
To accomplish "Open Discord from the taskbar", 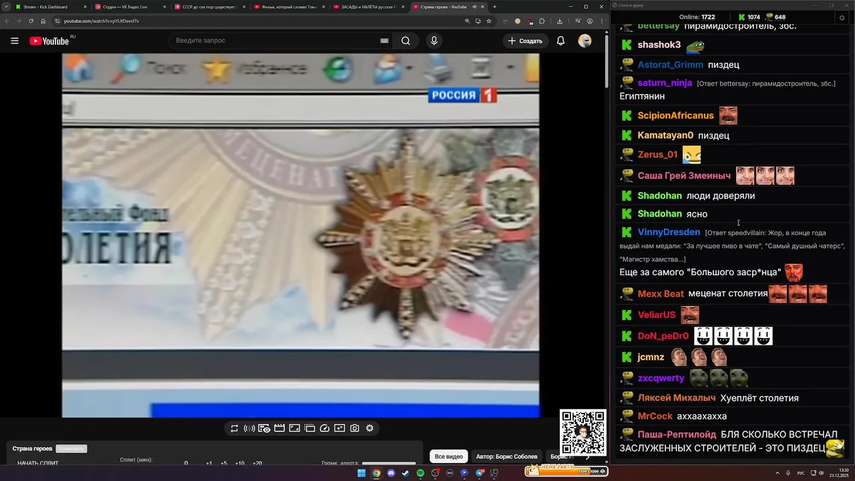I will pos(391,473).
